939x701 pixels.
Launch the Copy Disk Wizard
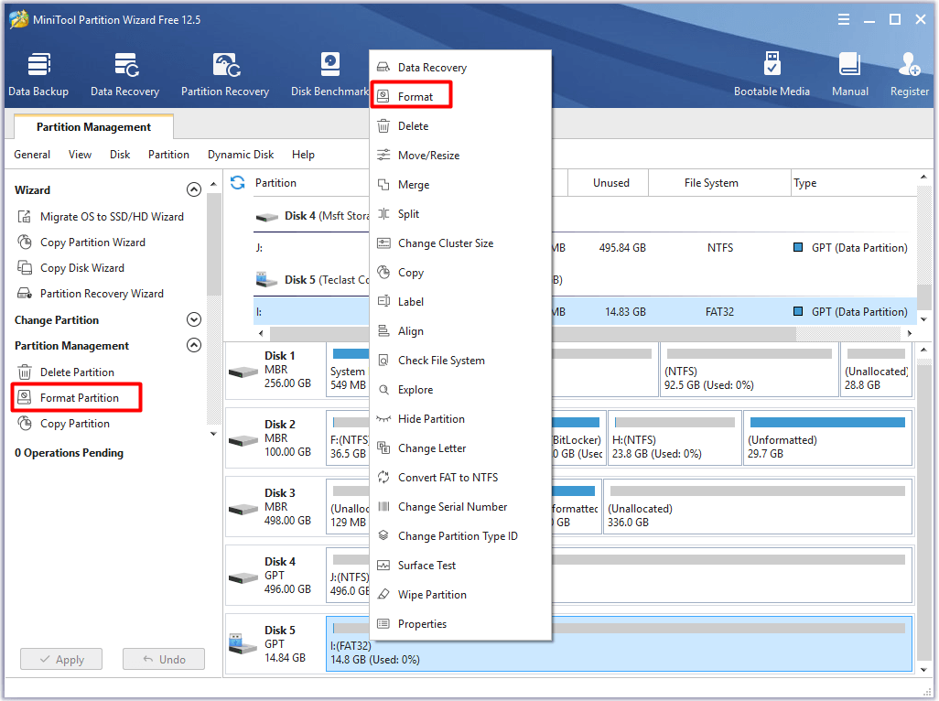pyautogui.click(x=70, y=268)
